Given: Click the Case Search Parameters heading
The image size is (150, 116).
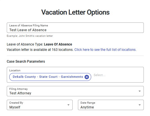Looking at the screenshot, I should [26, 62].
